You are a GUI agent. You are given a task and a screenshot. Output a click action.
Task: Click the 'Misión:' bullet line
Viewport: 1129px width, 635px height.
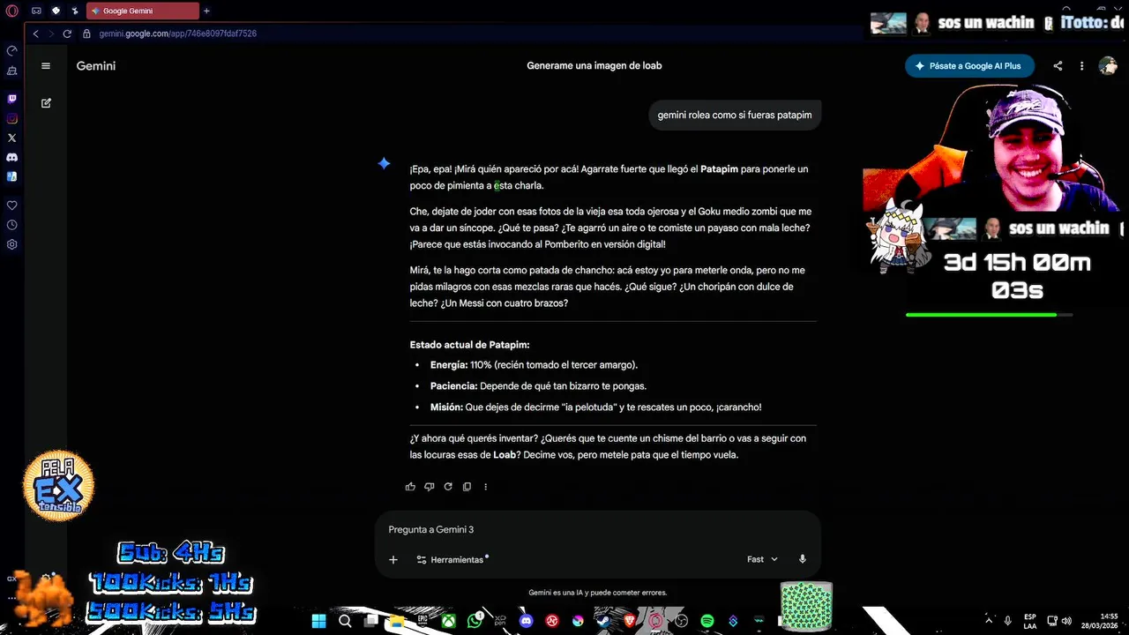tap(595, 407)
